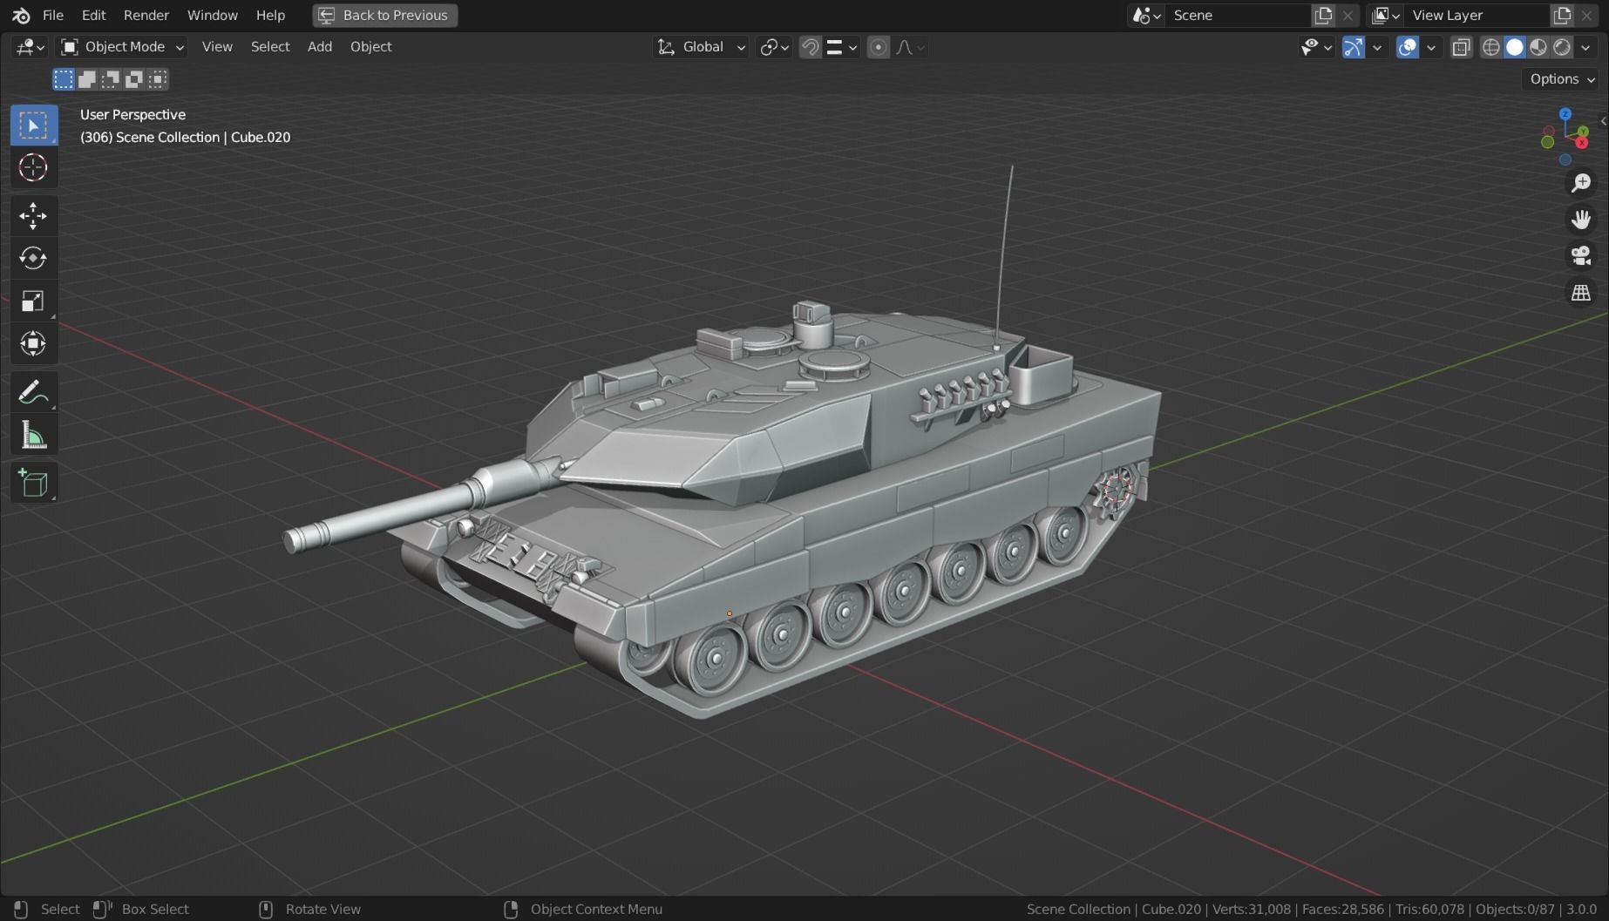Toggle X-ray mode
This screenshot has width=1609, height=921.
click(1462, 47)
